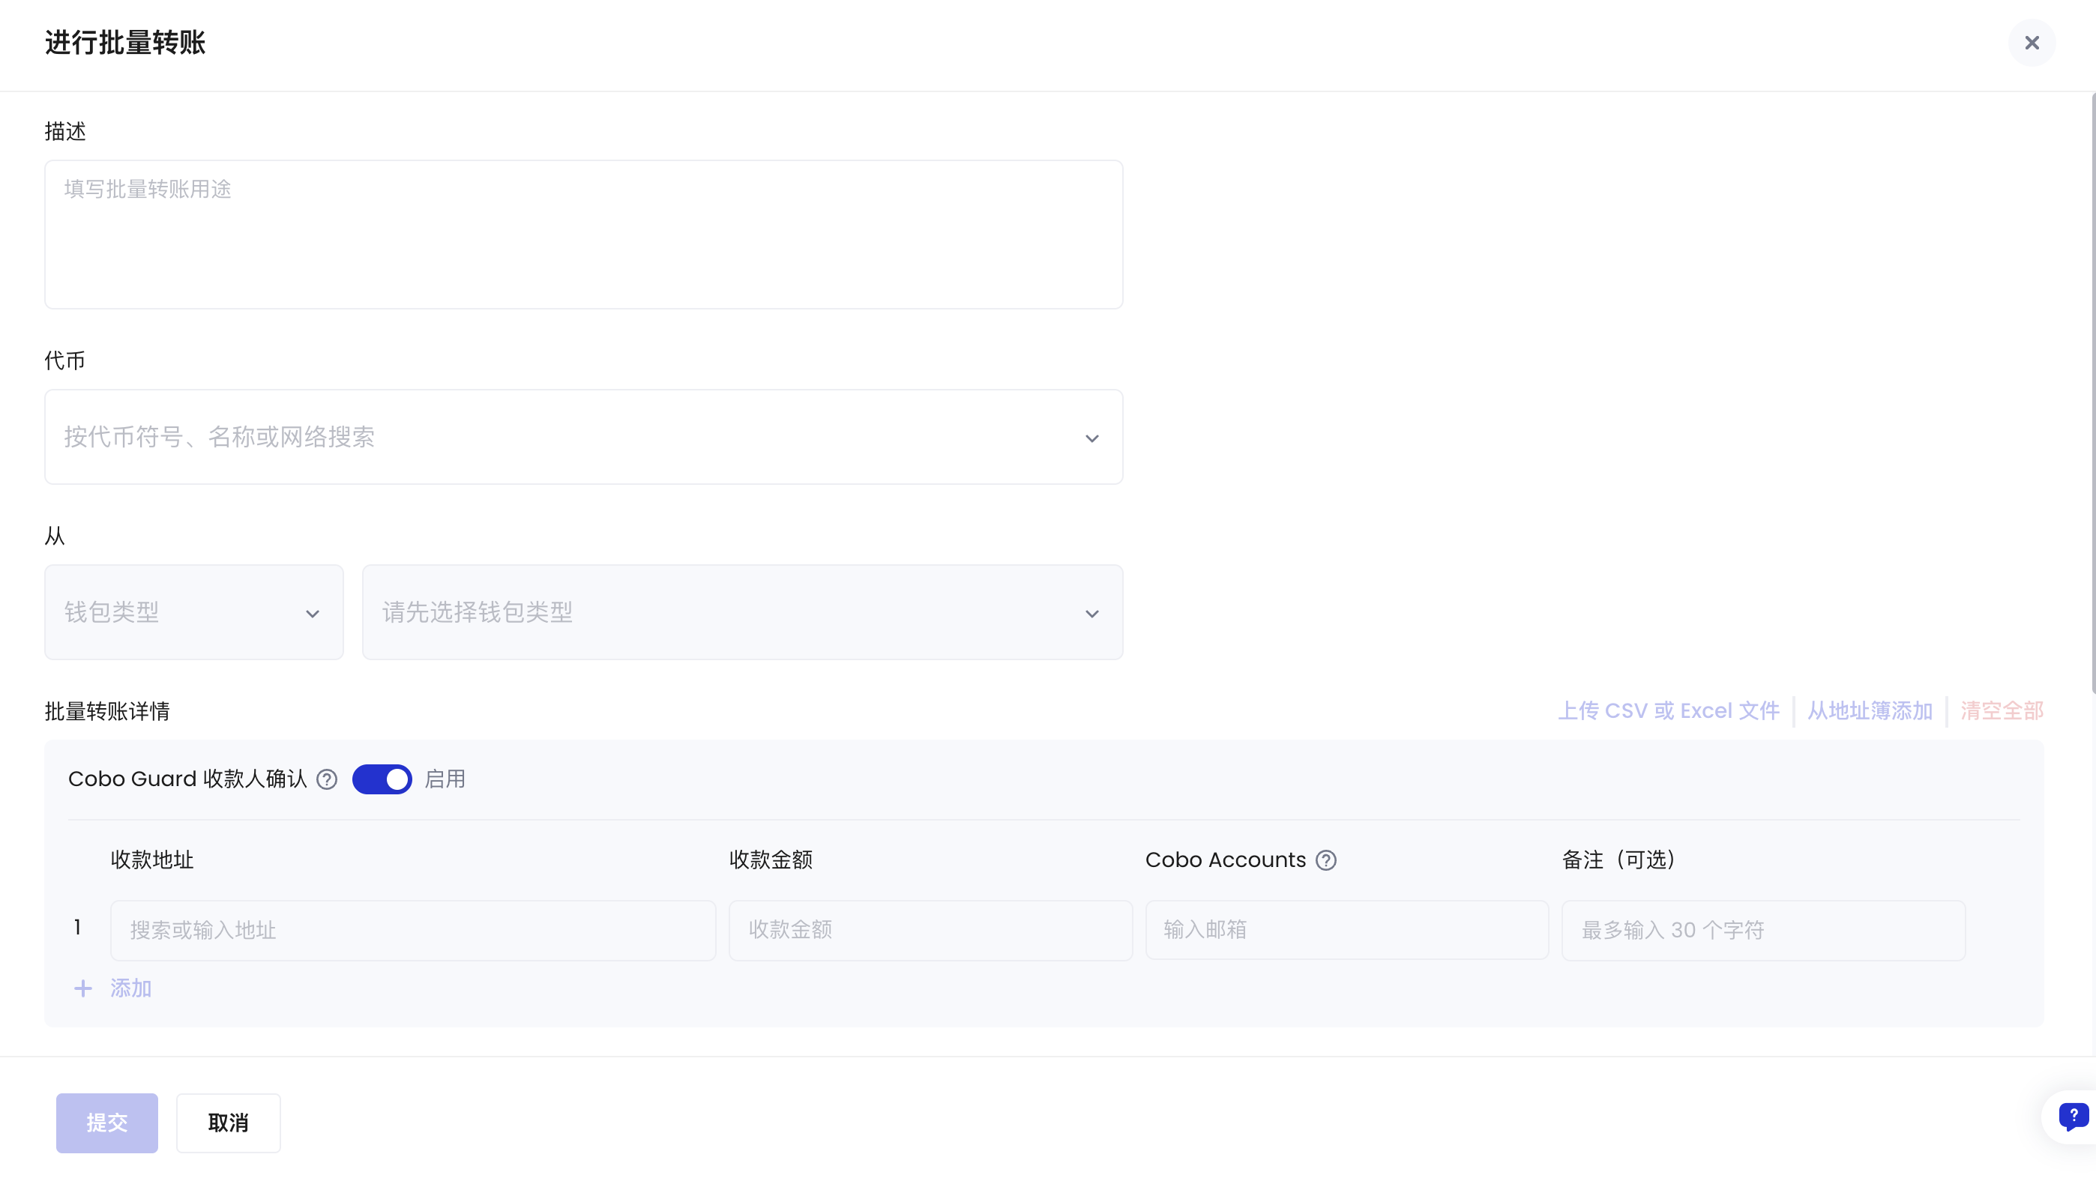Click 清空全部 to clear all rows

pos(2002,711)
